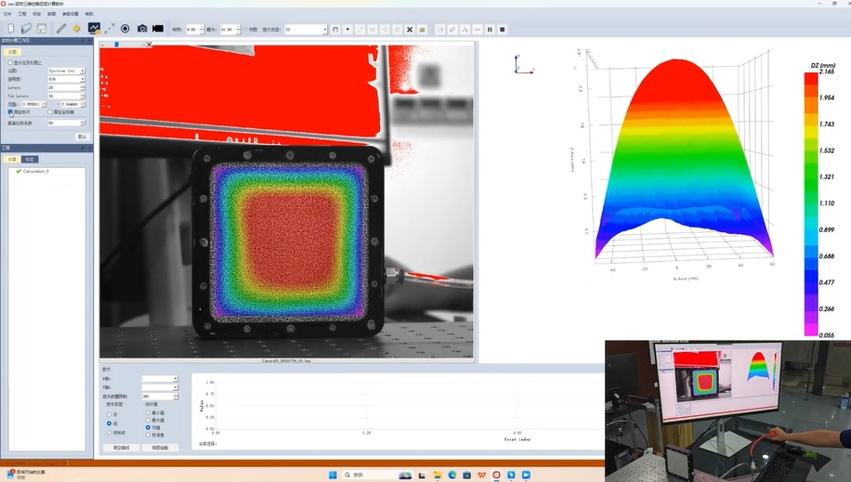Open the 50% transparency dropdown

tap(66, 79)
